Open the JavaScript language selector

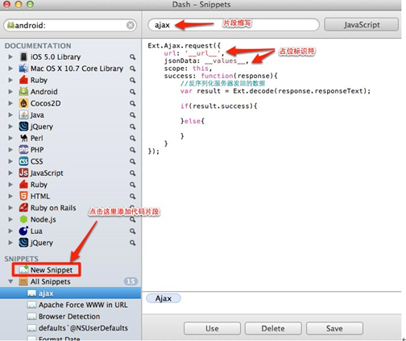[x=362, y=25]
